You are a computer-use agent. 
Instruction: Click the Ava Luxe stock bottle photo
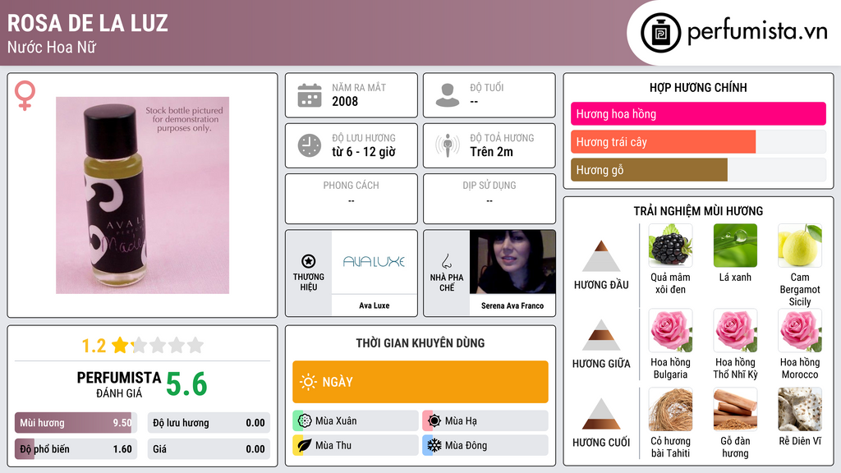click(142, 195)
